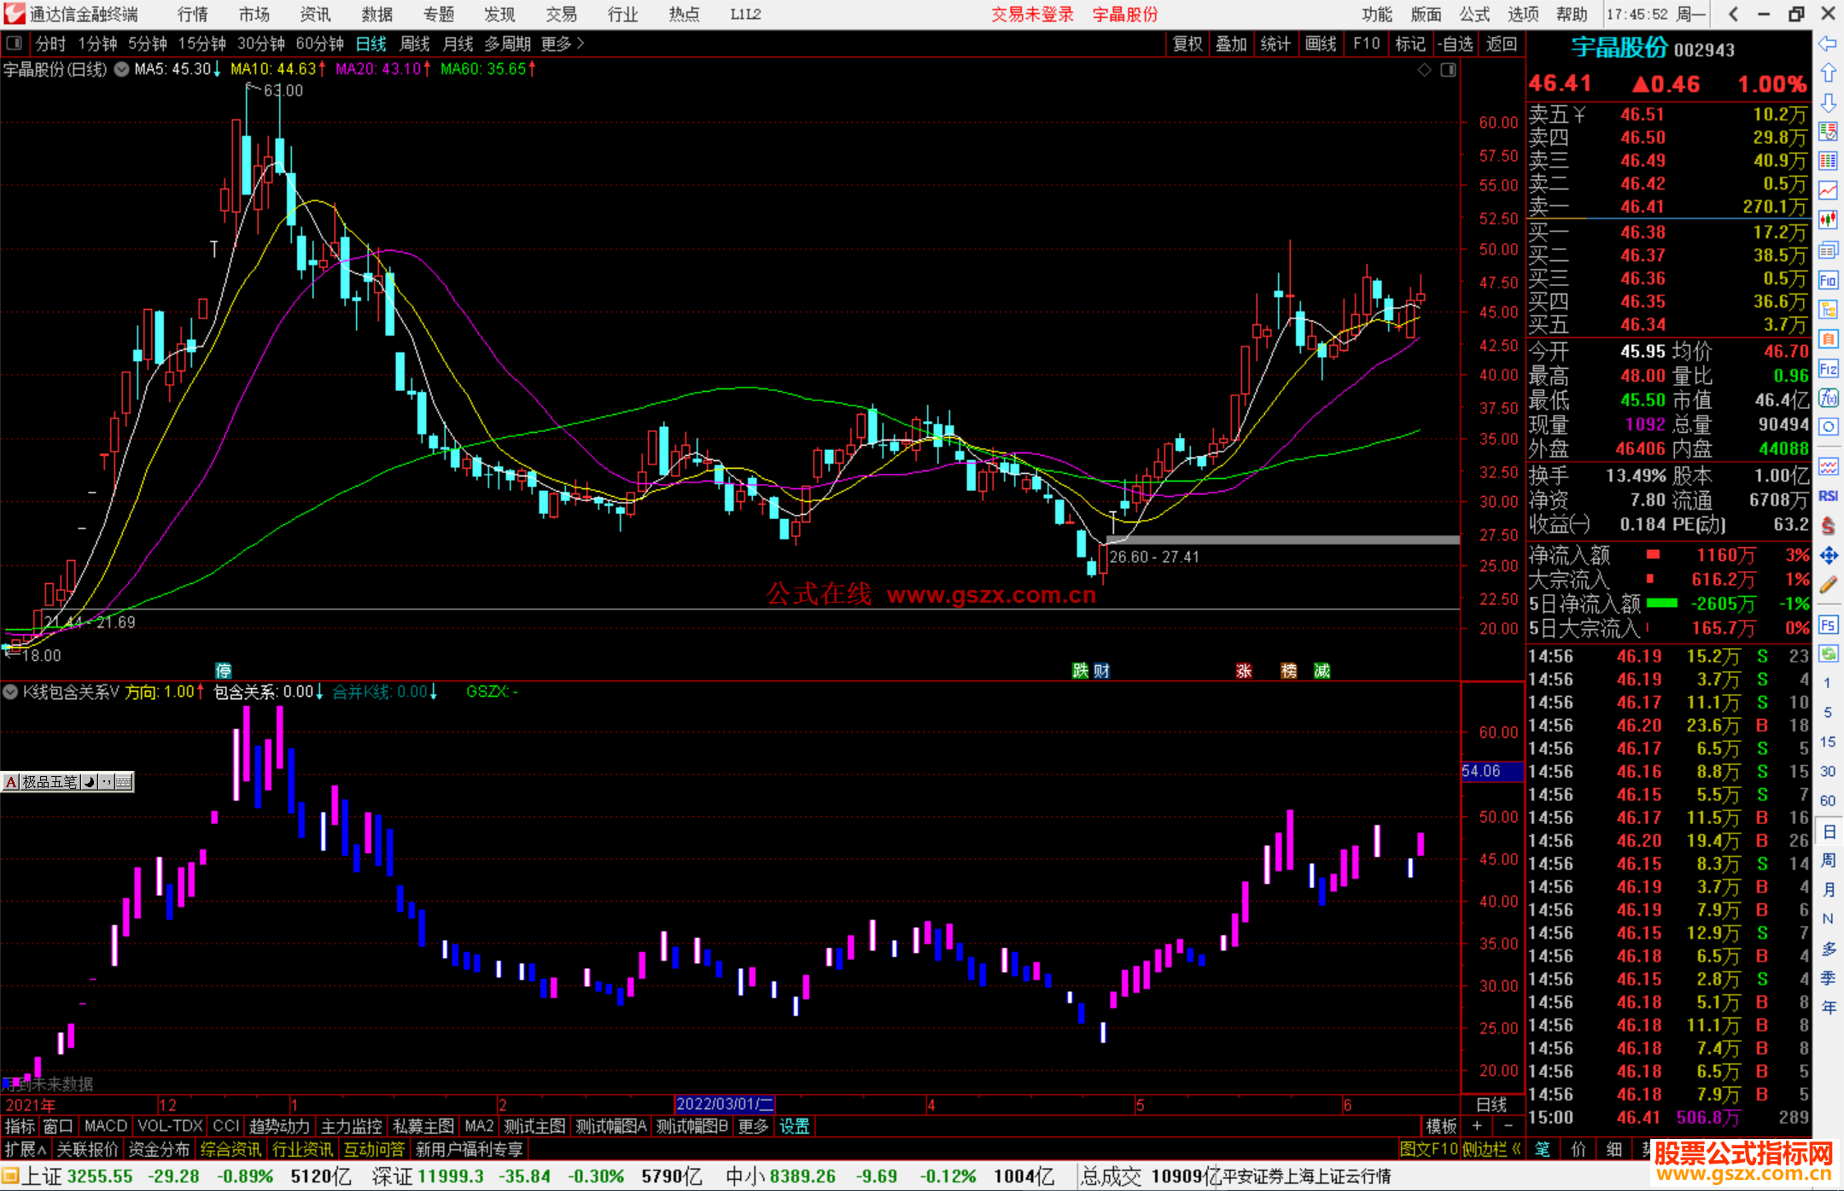Open the 功能 menu
The image size is (1844, 1191).
(1377, 15)
